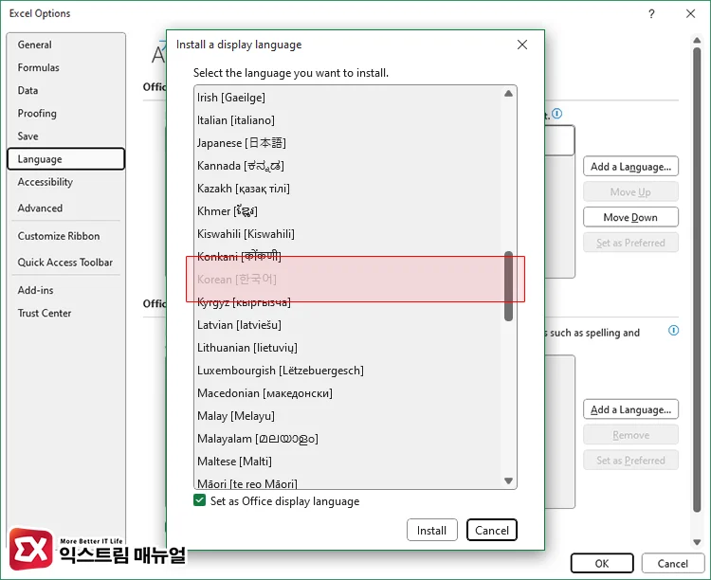Click the info icon beside display language list
Viewport: 711px width, 580px height.
click(x=556, y=113)
